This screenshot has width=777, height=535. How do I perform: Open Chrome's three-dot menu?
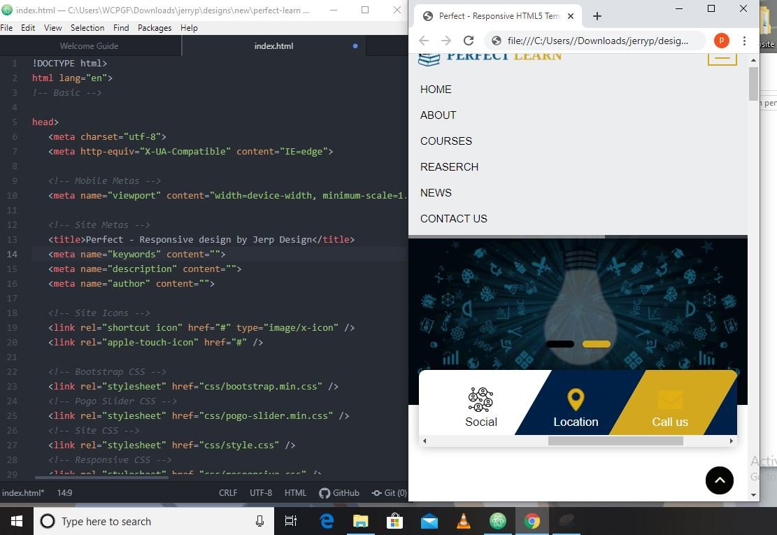[x=744, y=41]
